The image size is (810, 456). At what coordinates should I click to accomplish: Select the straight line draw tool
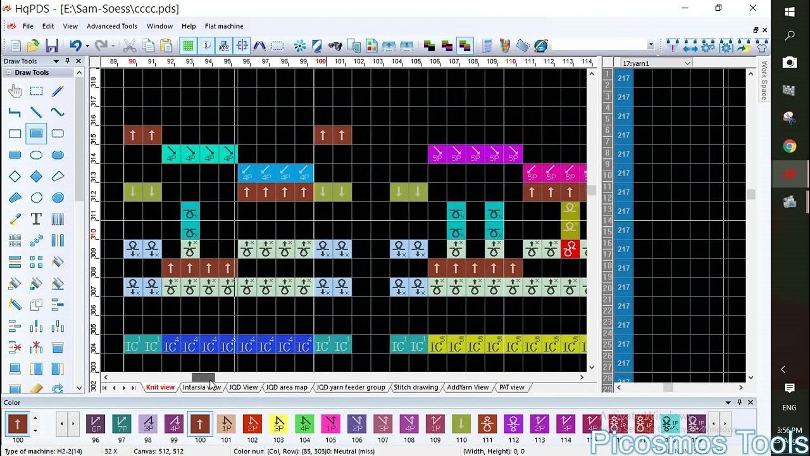[37, 113]
